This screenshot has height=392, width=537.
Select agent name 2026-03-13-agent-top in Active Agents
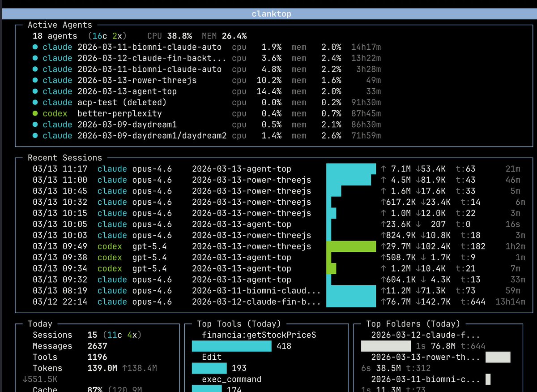pos(127,91)
